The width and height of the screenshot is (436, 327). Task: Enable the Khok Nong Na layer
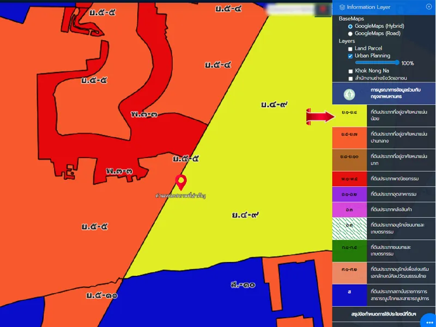pyautogui.click(x=350, y=71)
